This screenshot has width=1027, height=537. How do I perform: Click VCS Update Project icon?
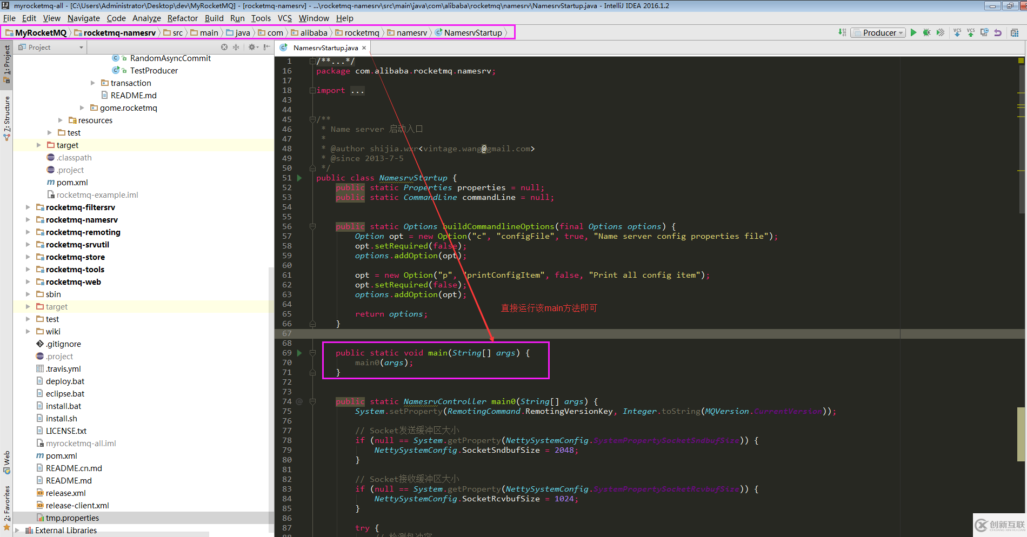click(957, 32)
